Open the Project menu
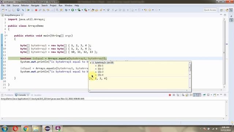The height and width of the screenshot is (132, 234). coord(53,5)
